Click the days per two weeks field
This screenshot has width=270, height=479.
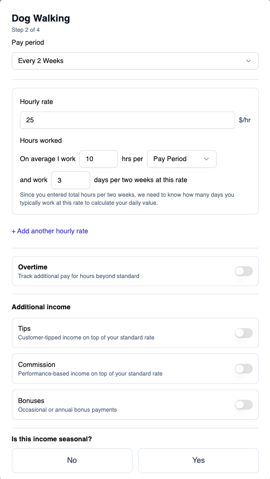tap(71, 181)
